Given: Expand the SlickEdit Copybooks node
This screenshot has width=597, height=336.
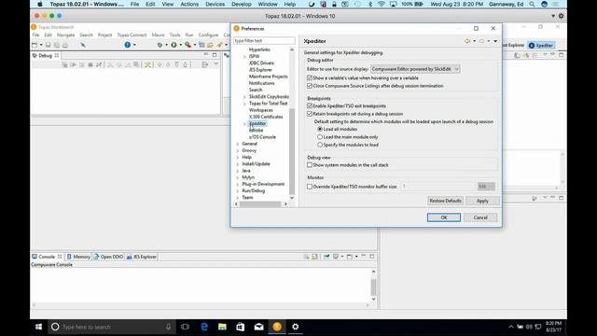Looking at the screenshot, I should pos(244,97).
